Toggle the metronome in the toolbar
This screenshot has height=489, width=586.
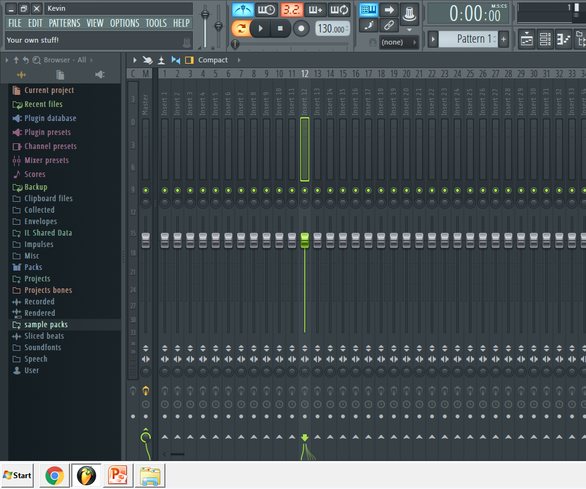pos(242,9)
